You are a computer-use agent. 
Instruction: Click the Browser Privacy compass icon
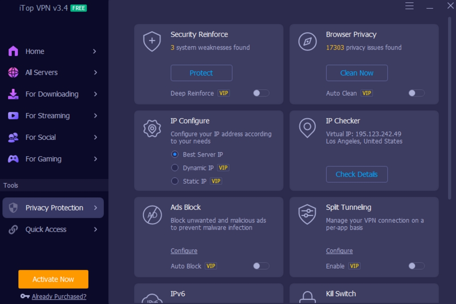tap(307, 41)
